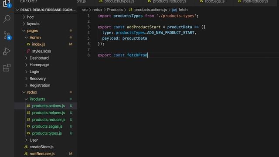The width and height of the screenshot is (279, 157).
Task: Click addProductStart function name in code
Action: point(143,27)
